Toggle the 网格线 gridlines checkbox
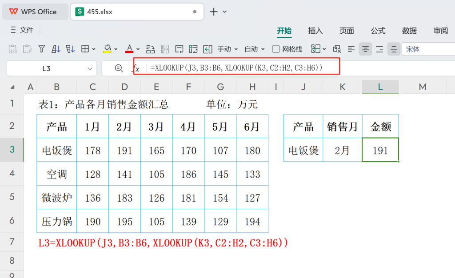The width and height of the screenshot is (455, 278). click(276, 49)
